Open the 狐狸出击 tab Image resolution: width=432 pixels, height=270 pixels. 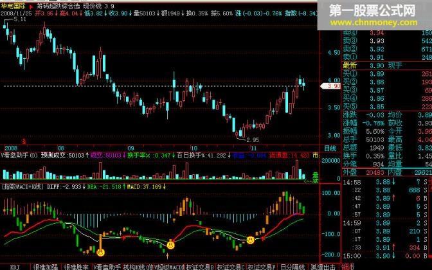click(323, 267)
